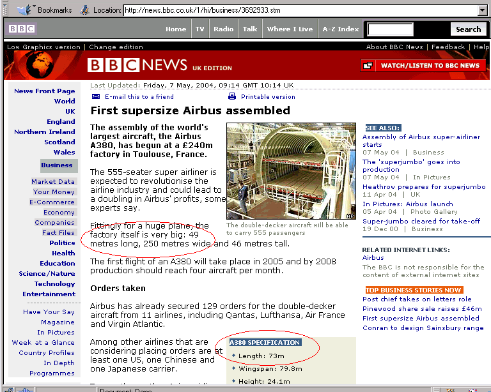
Task: Open Your Money subsection
Action: click(x=54, y=192)
